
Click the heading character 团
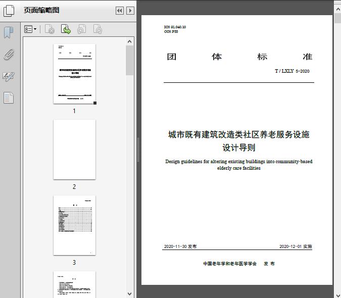172,57
